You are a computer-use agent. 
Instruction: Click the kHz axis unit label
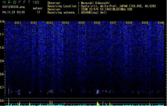(2, 21)
